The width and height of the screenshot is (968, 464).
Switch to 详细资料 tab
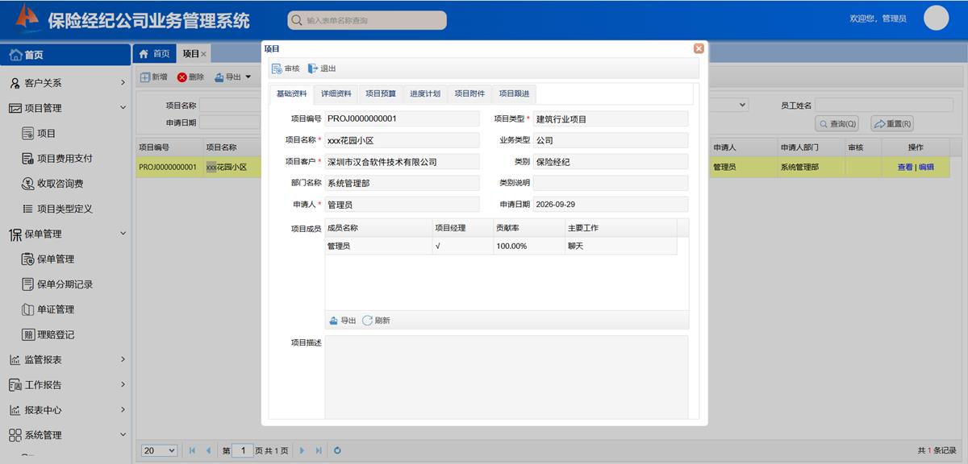[336, 94]
